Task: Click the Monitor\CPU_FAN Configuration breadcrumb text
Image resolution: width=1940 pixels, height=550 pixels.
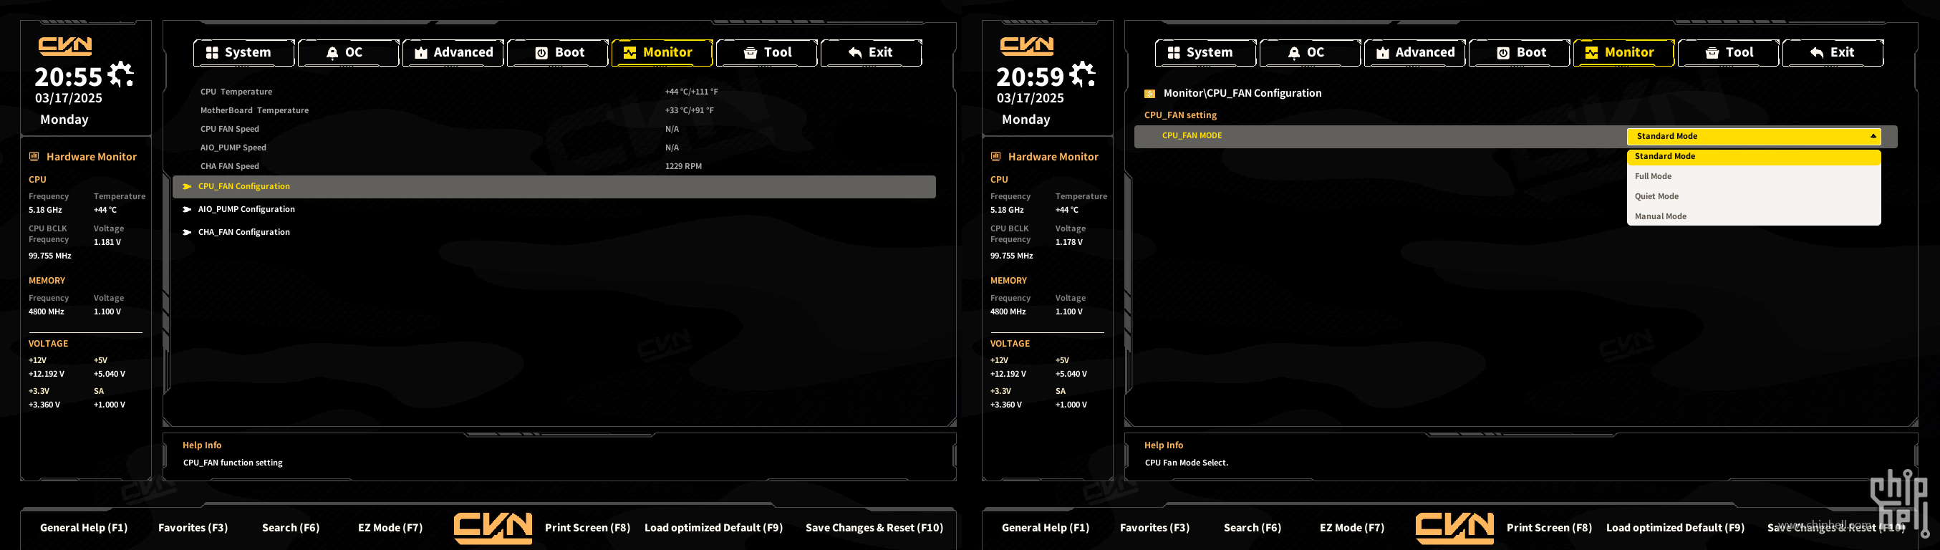Action: (1242, 93)
